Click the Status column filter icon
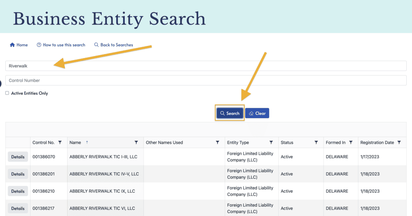The width and height of the screenshot is (412, 216). 316,143
